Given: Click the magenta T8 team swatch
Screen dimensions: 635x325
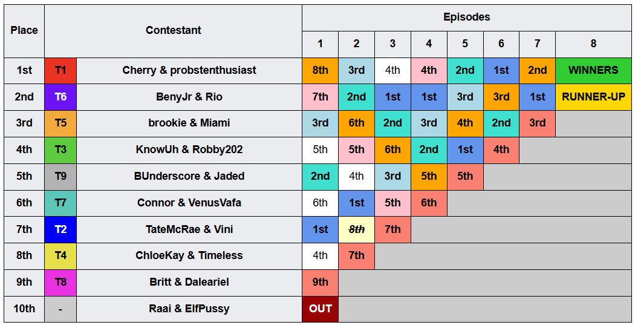Looking at the screenshot, I should (x=60, y=282).
